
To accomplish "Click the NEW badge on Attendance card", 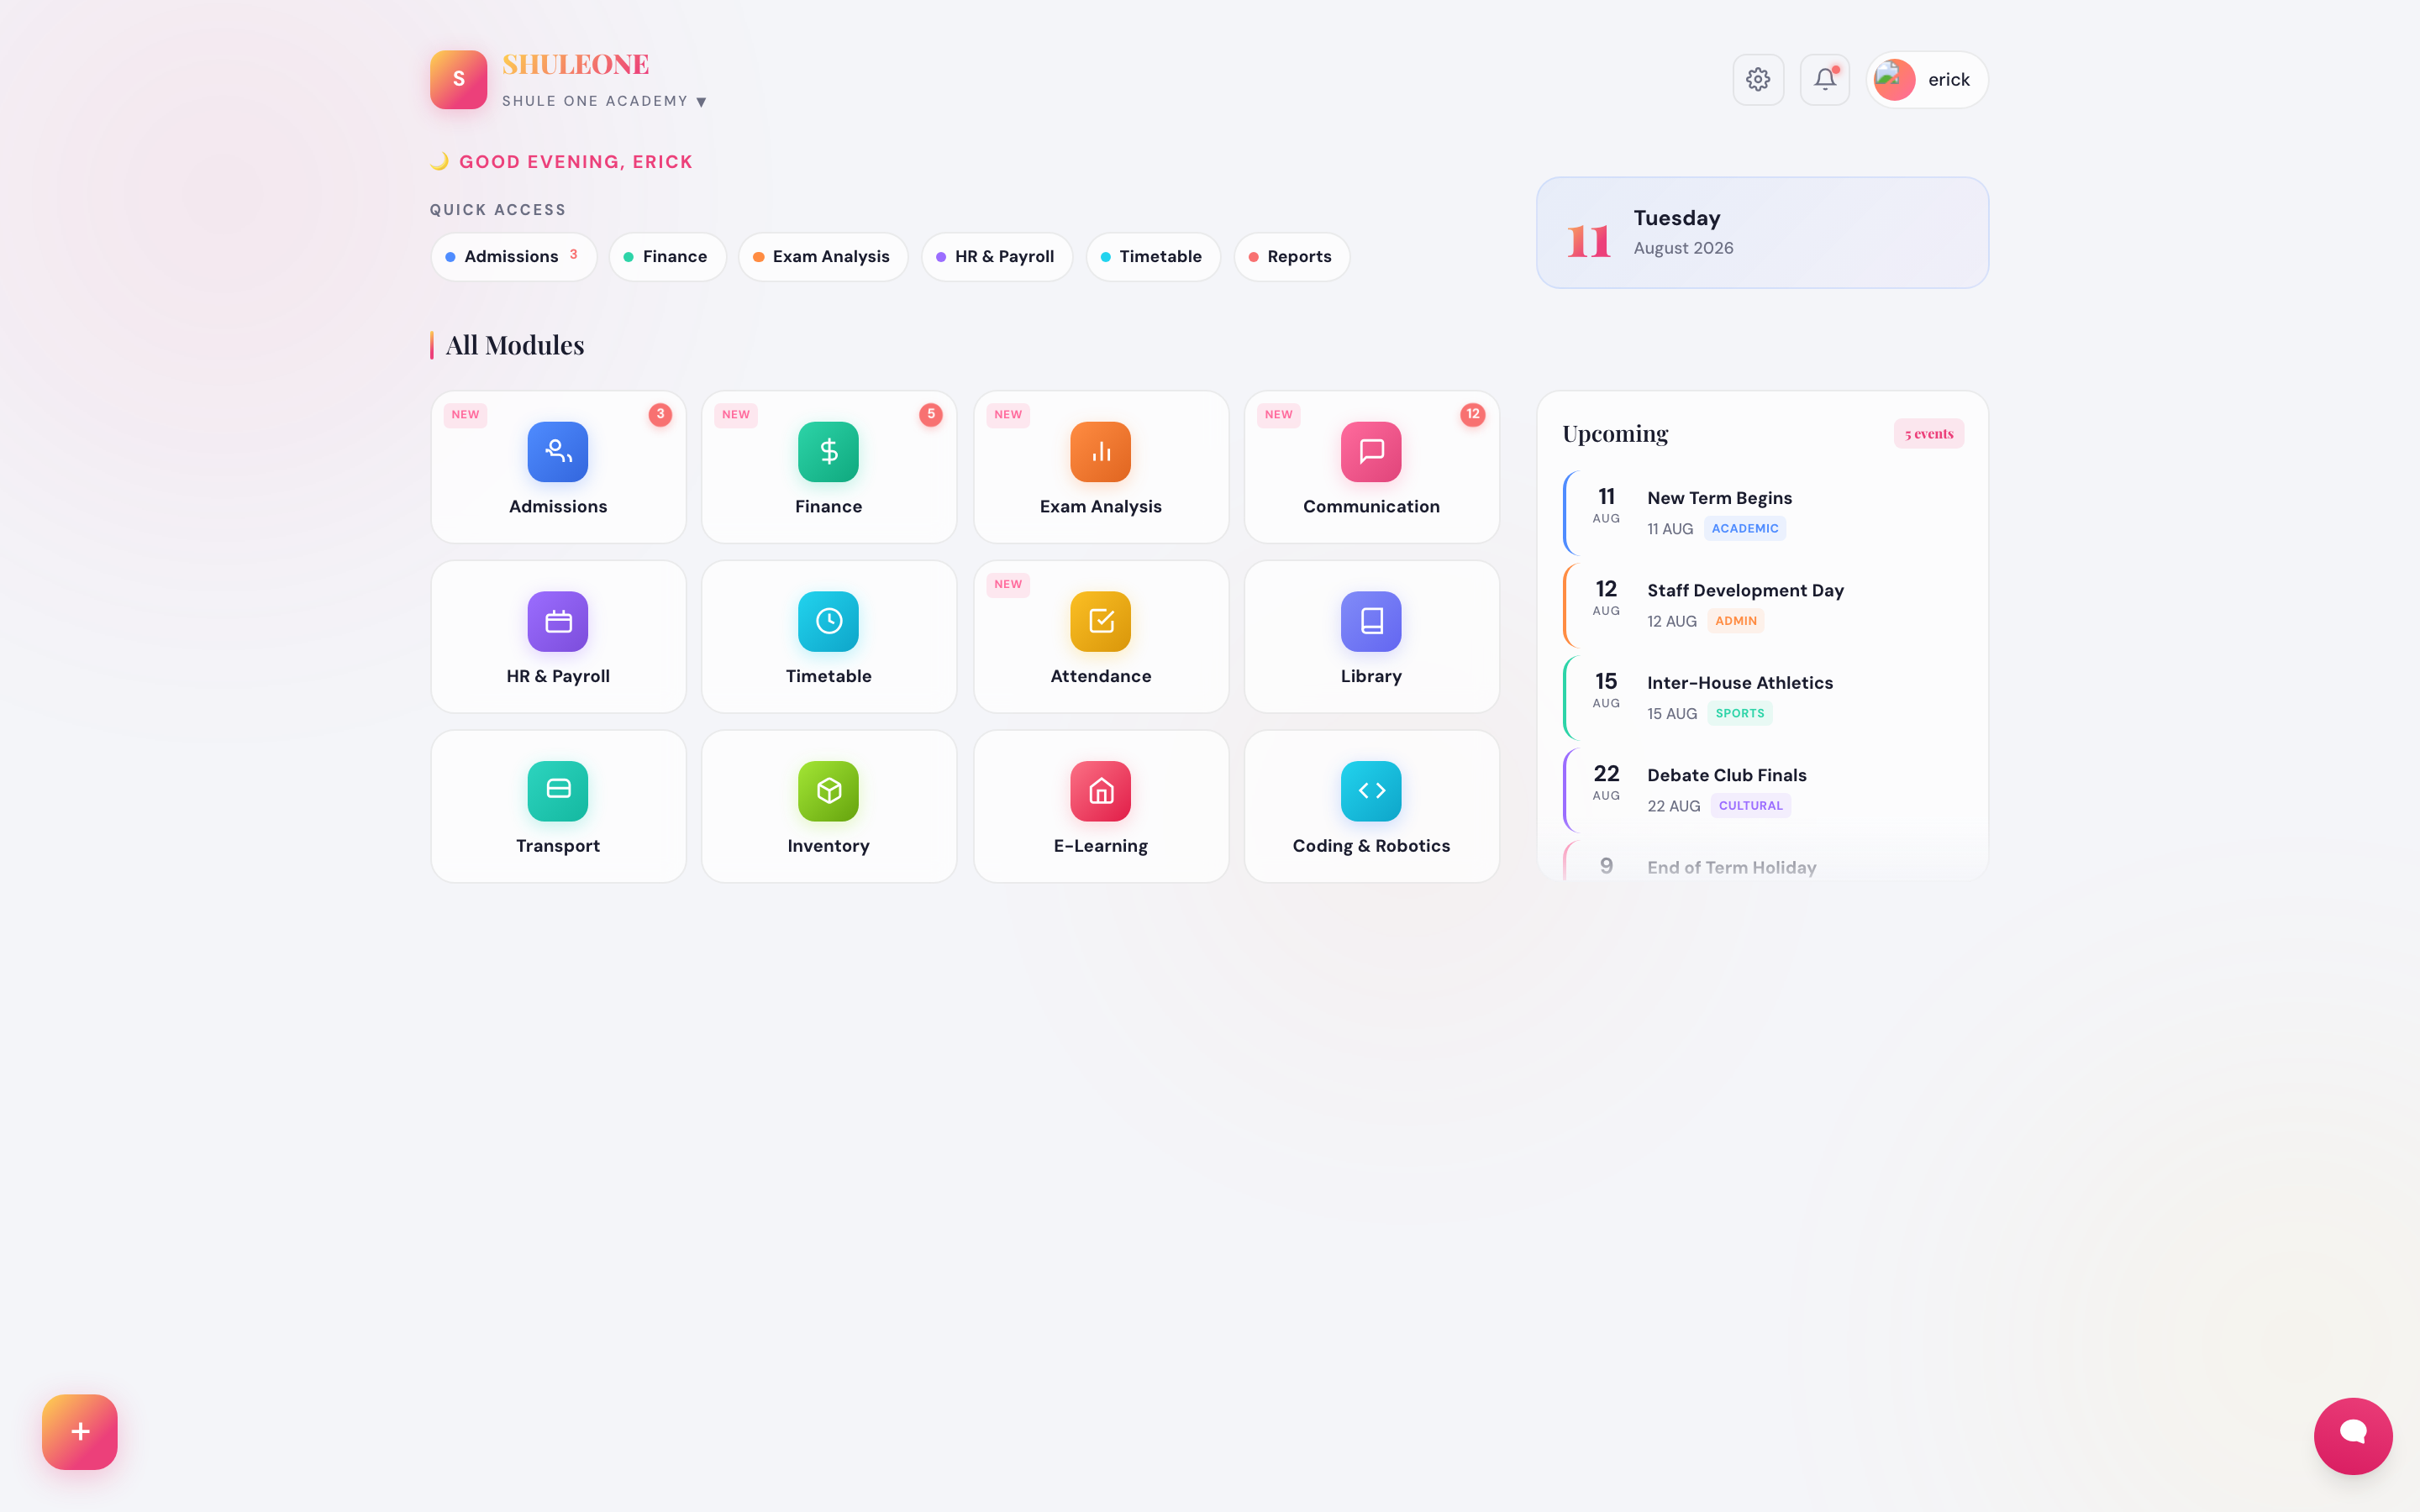I will [x=1008, y=584].
